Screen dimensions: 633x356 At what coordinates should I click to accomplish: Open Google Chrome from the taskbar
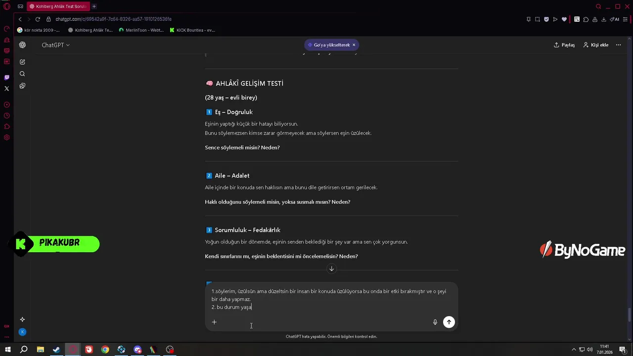pos(105,350)
